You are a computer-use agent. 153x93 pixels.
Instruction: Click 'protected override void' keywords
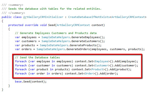click(28, 25)
